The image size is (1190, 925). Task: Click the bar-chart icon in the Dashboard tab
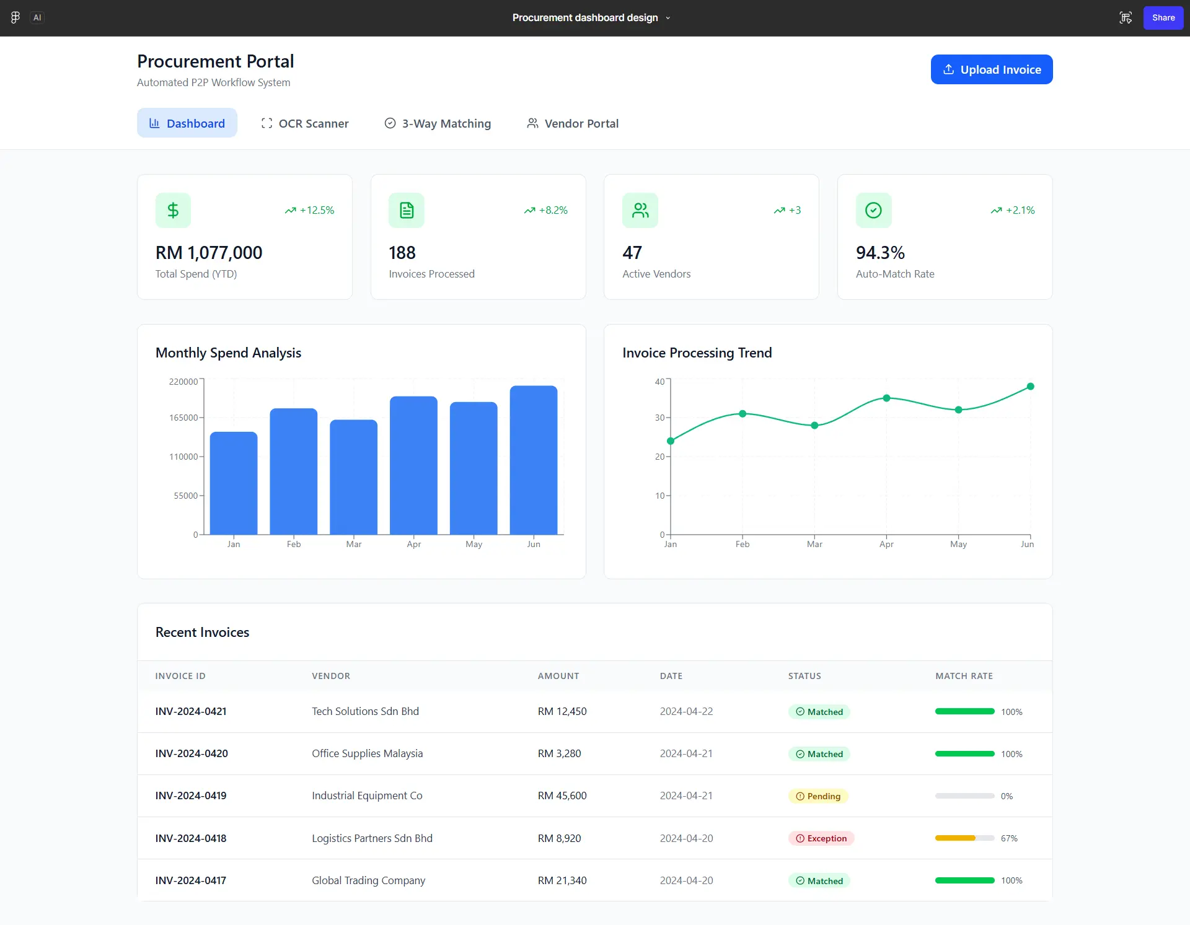coord(156,123)
